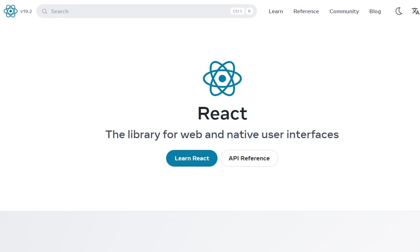420x252 pixels.
Task: Toggle dark mode with the moon icon
Action: [x=399, y=11]
